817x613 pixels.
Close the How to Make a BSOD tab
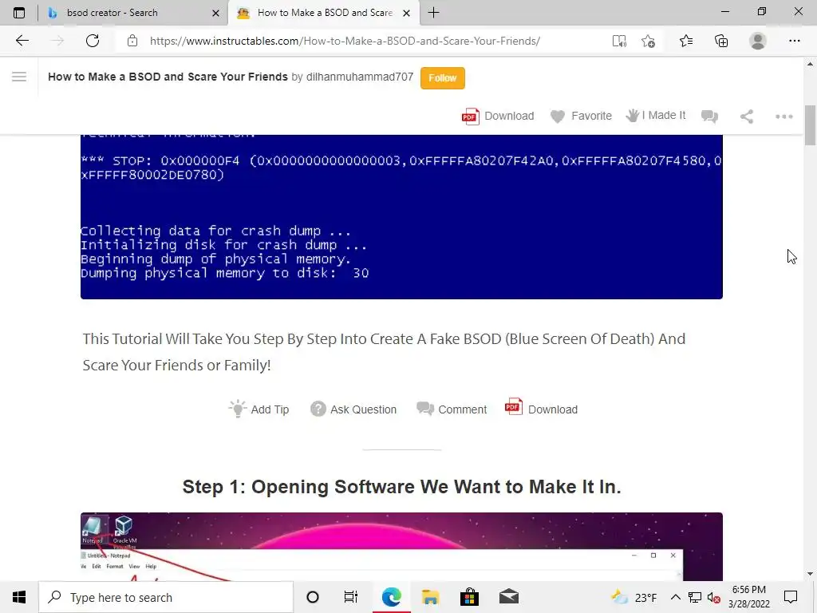407,13
